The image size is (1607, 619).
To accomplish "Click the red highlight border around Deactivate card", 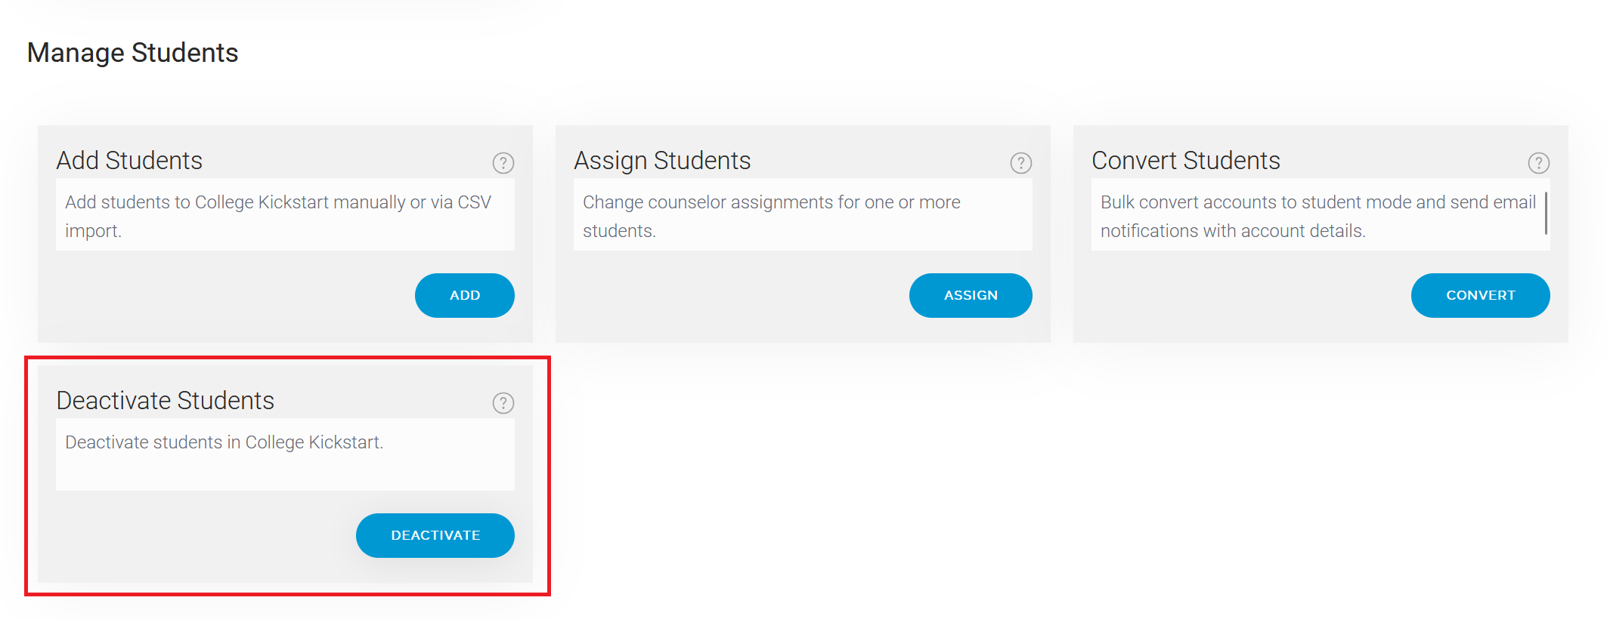I will [287, 359].
